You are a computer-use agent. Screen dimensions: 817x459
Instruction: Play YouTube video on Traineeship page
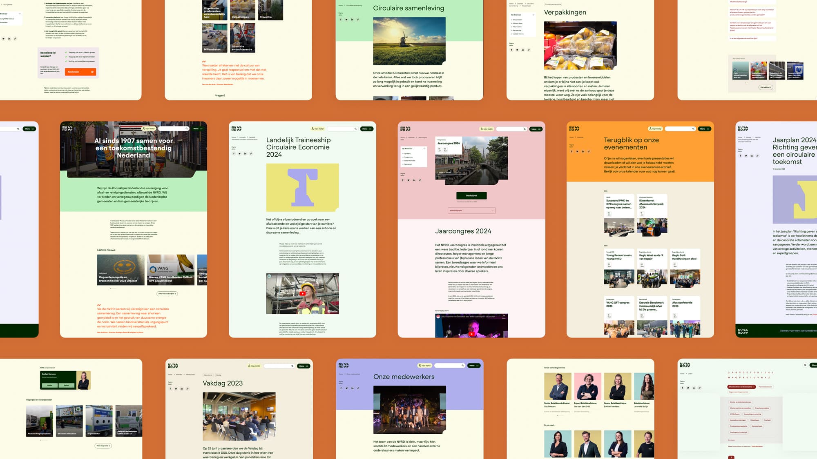pyautogui.click(x=302, y=294)
